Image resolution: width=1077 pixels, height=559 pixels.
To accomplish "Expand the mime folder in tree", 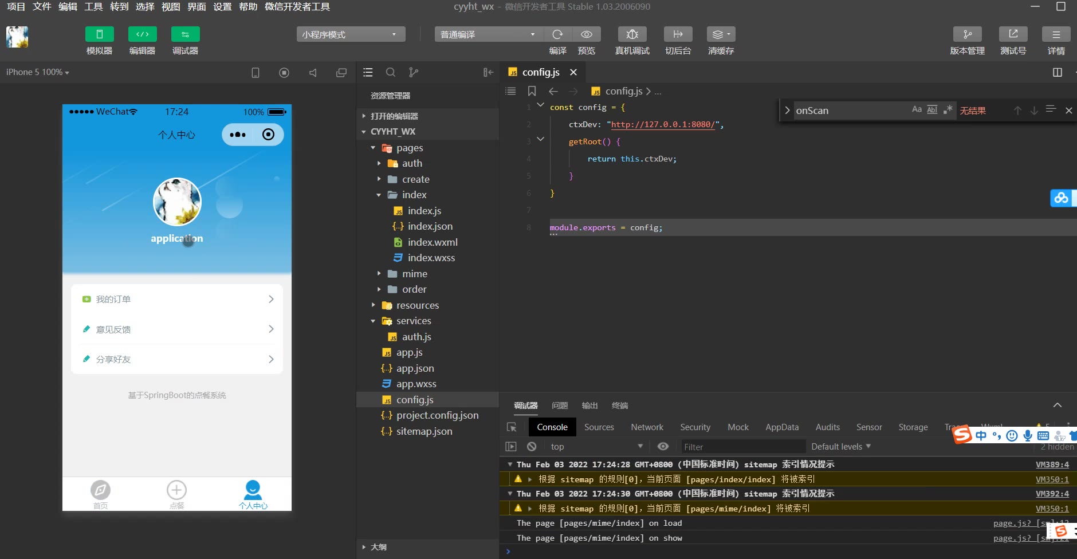I will (414, 274).
